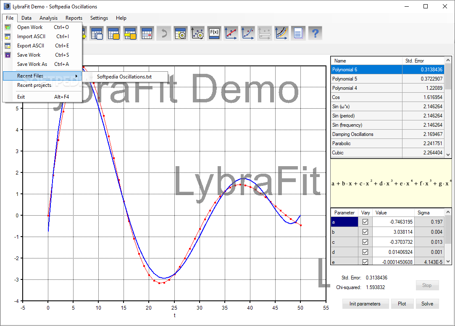
Task: Toggle Vary checkbox for parameter a
Action: coord(366,222)
